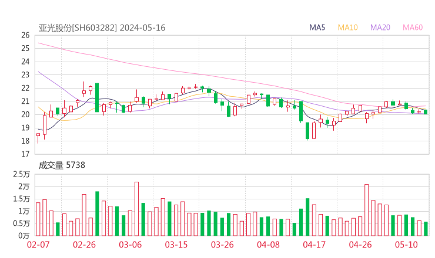
Task: Click the MA20 legend label
Action: pos(380,28)
